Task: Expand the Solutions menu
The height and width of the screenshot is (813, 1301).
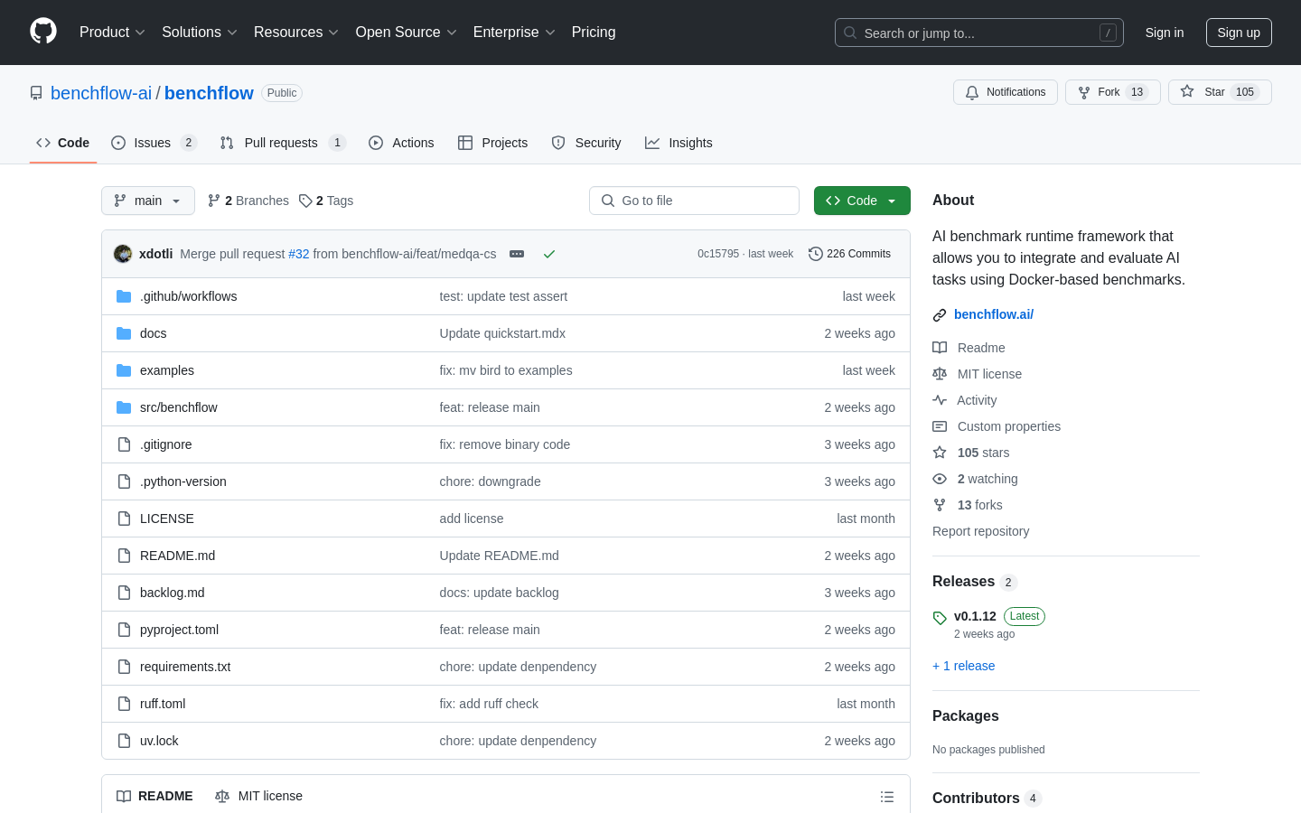Action: point(200,33)
